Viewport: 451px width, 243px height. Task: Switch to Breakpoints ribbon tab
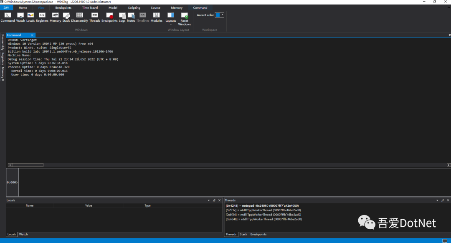click(63, 8)
